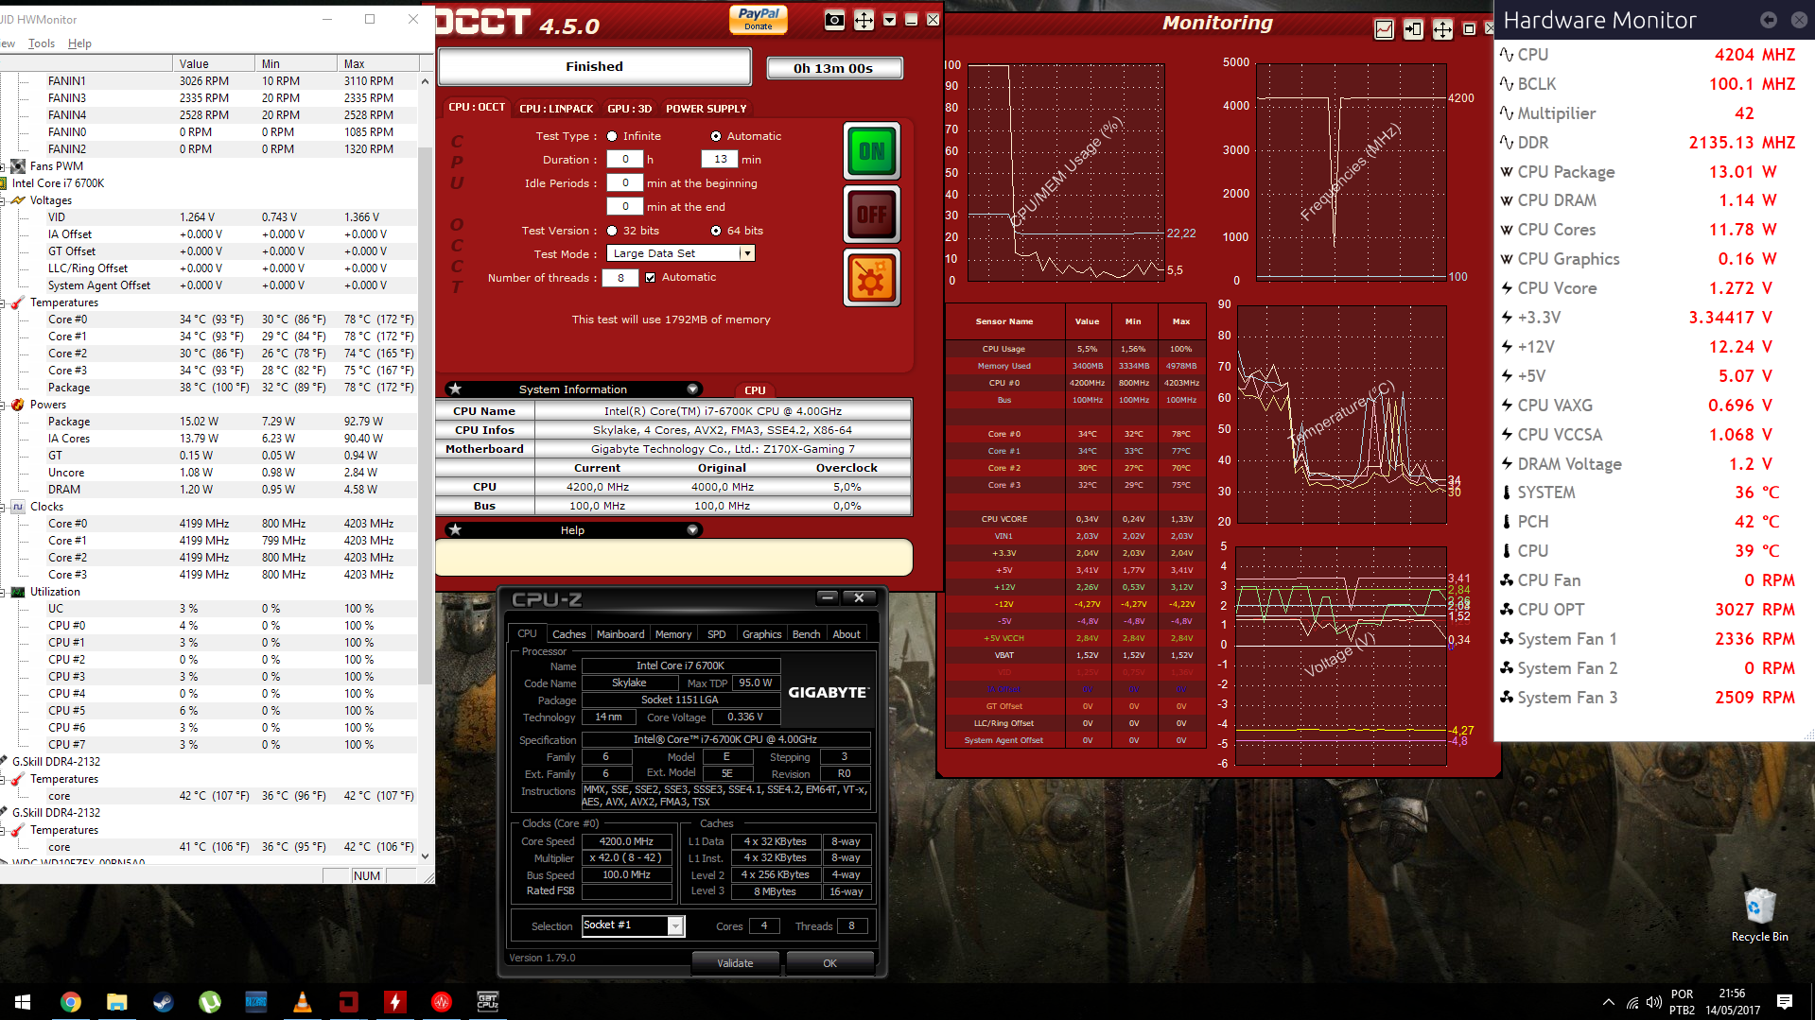This screenshot has height=1020, width=1815.
Task: Select the Infinite test type radio
Action: coord(612,136)
